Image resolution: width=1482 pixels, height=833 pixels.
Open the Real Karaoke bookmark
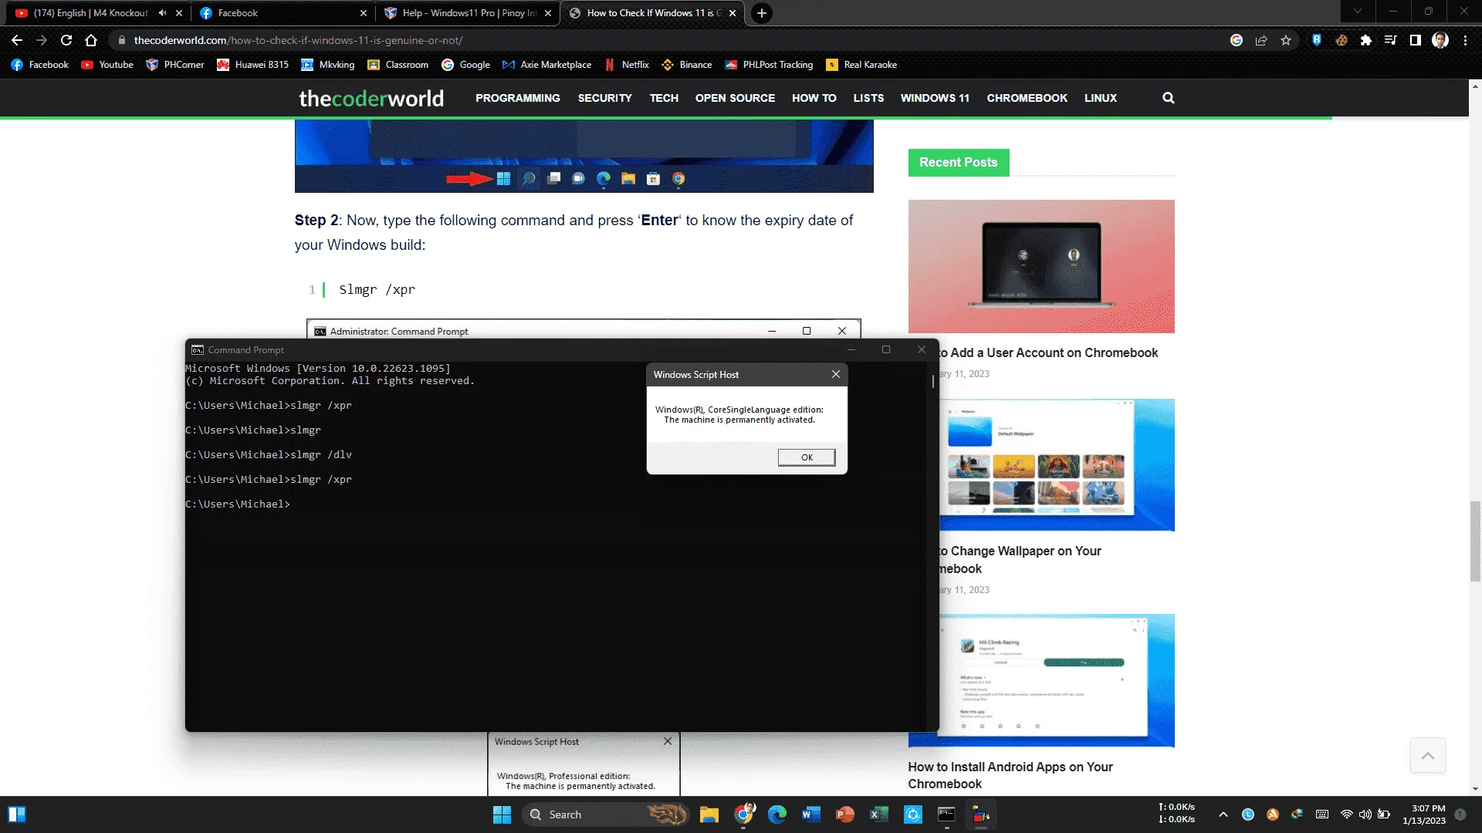click(x=861, y=65)
